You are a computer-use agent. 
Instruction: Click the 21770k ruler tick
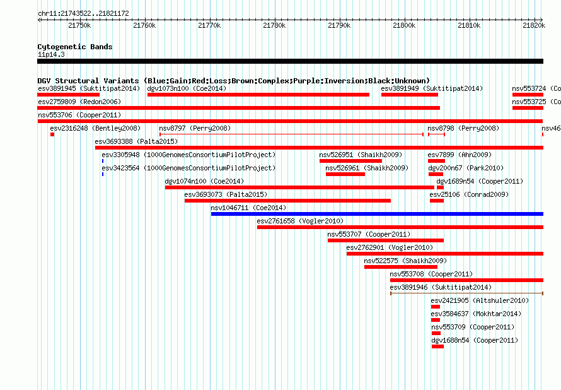click(x=209, y=25)
